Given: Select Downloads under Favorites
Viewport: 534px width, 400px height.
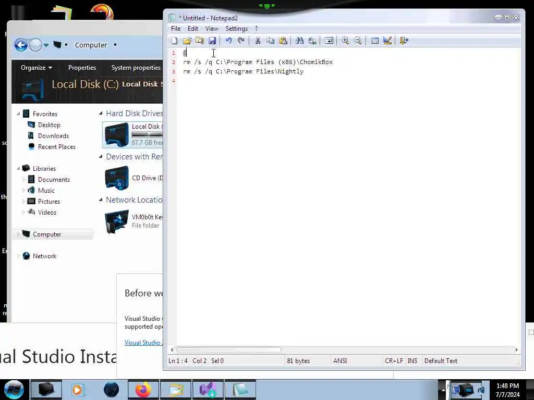Looking at the screenshot, I should [x=53, y=136].
